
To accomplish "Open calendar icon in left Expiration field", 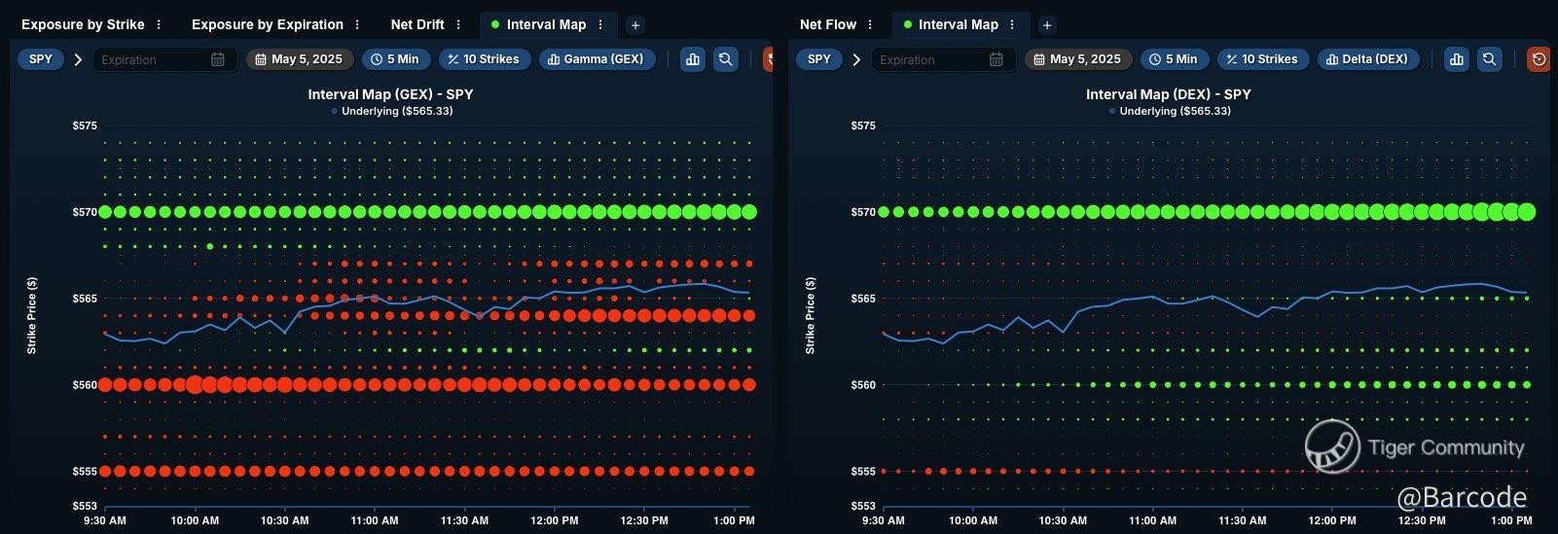I will pos(218,59).
